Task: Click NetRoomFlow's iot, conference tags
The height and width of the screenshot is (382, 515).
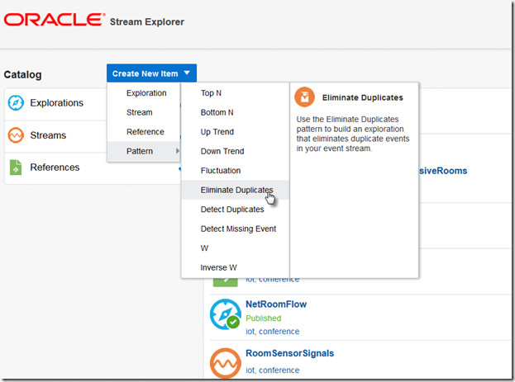Action: click(273, 332)
